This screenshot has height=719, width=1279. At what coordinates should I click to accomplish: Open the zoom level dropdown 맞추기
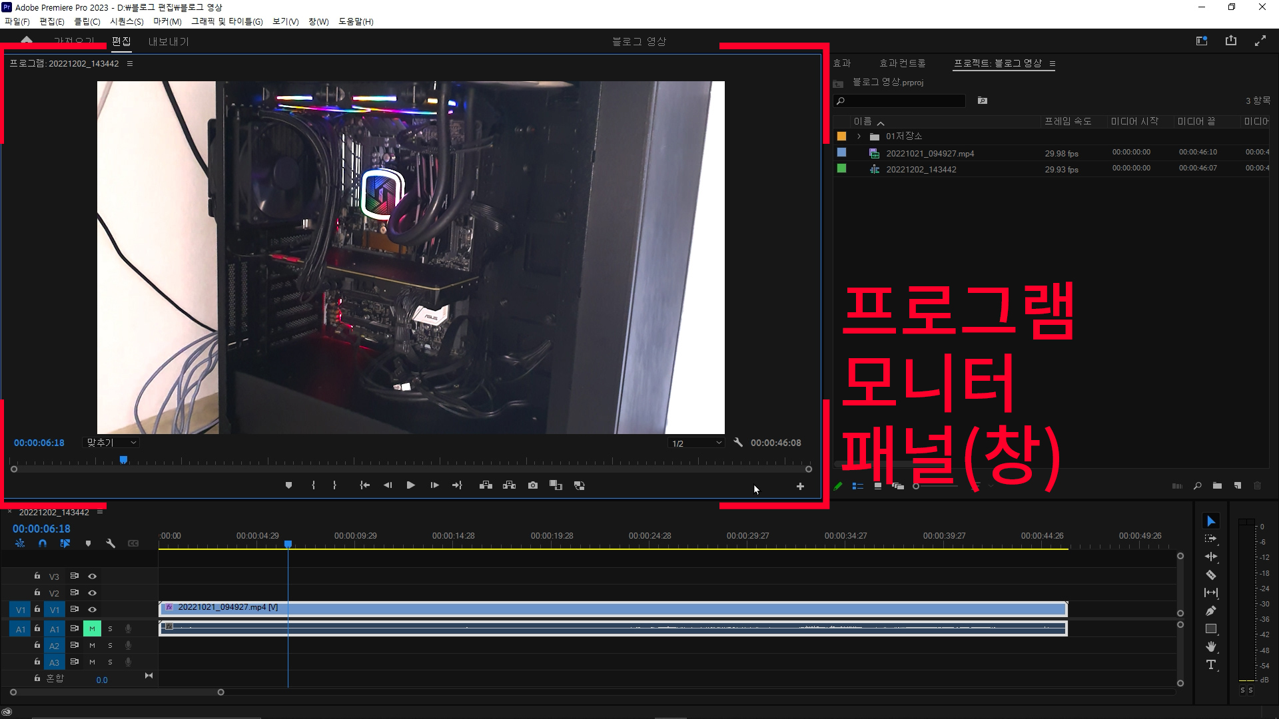111,443
